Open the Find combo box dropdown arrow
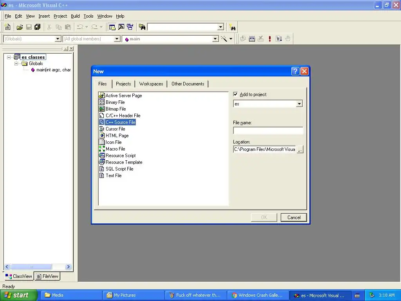 tap(220, 27)
